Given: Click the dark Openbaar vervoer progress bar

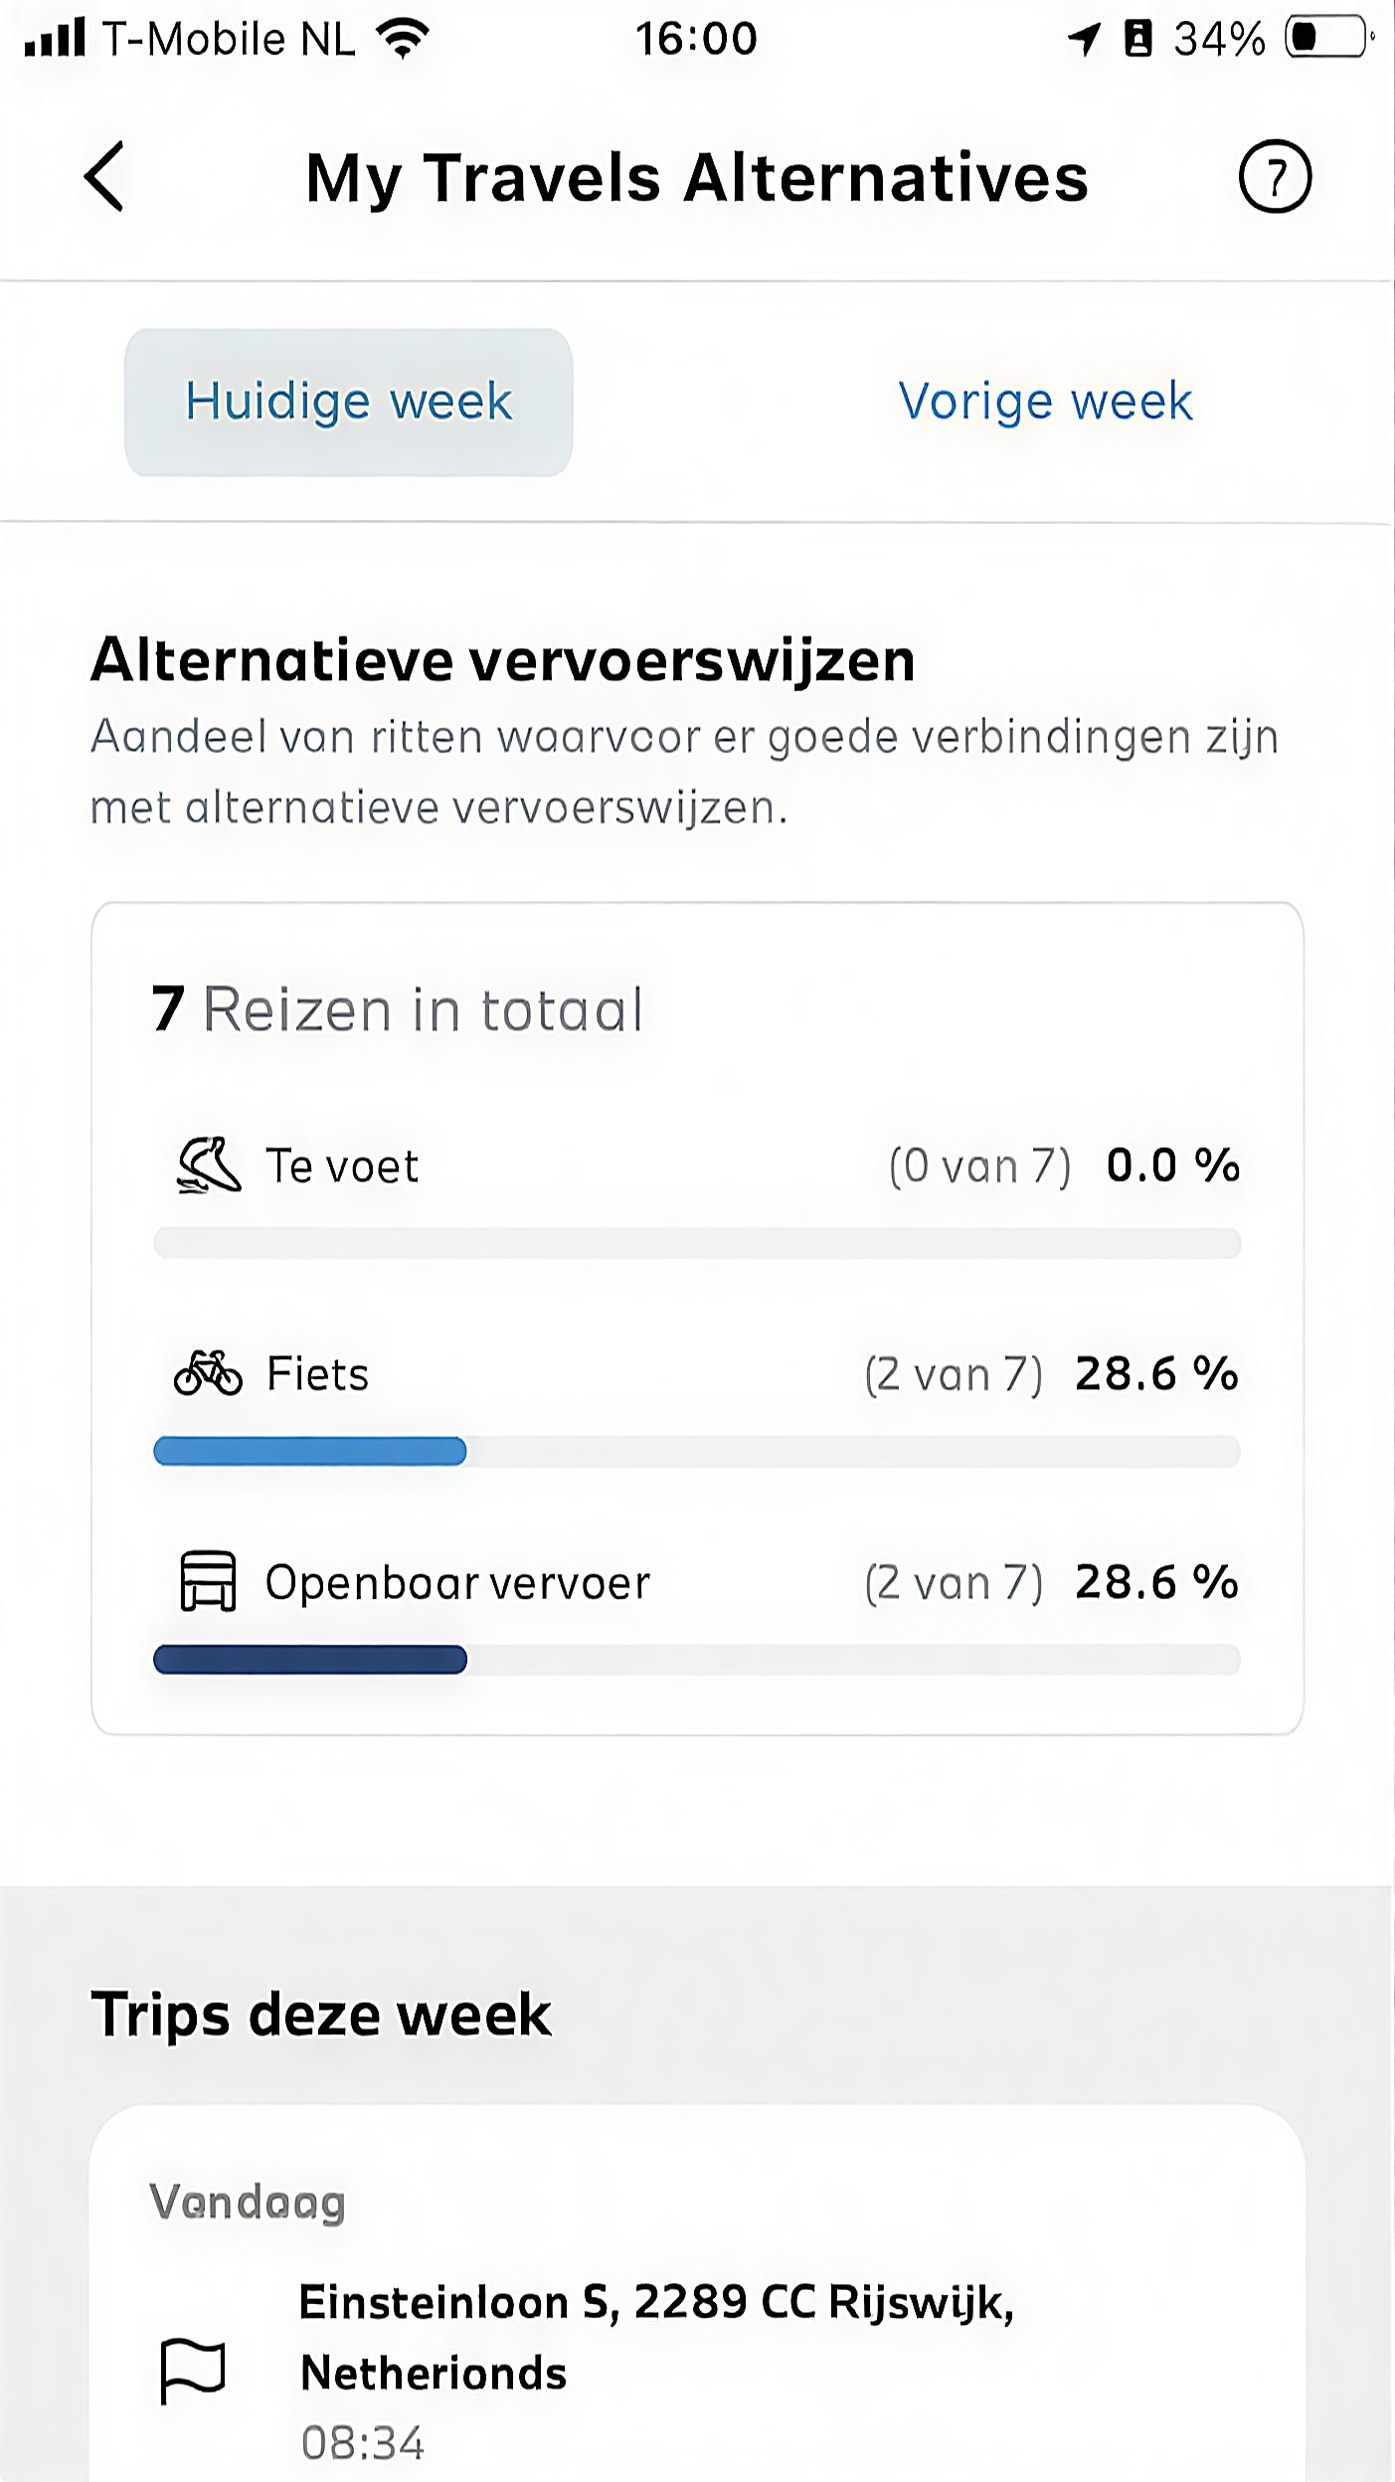Looking at the screenshot, I should (x=310, y=1660).
